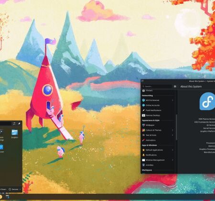Click the Shut Down button in launcher

3,190
